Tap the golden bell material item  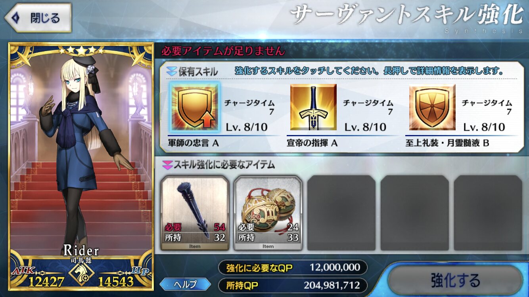(268, 213)
